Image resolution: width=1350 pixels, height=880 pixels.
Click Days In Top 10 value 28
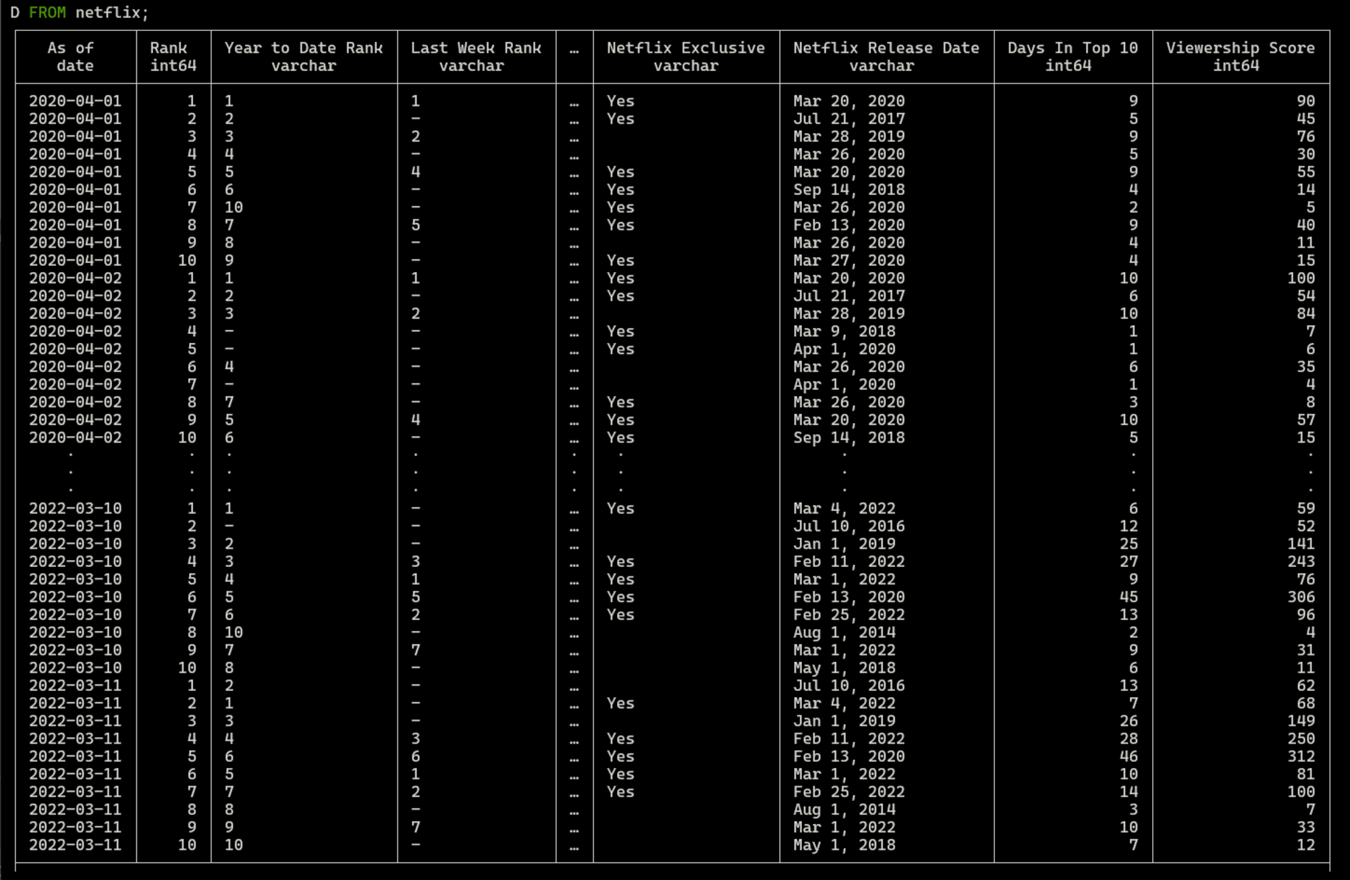1129,739
